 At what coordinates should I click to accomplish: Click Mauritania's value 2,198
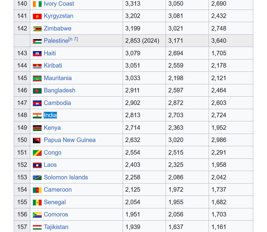(176, 78)
